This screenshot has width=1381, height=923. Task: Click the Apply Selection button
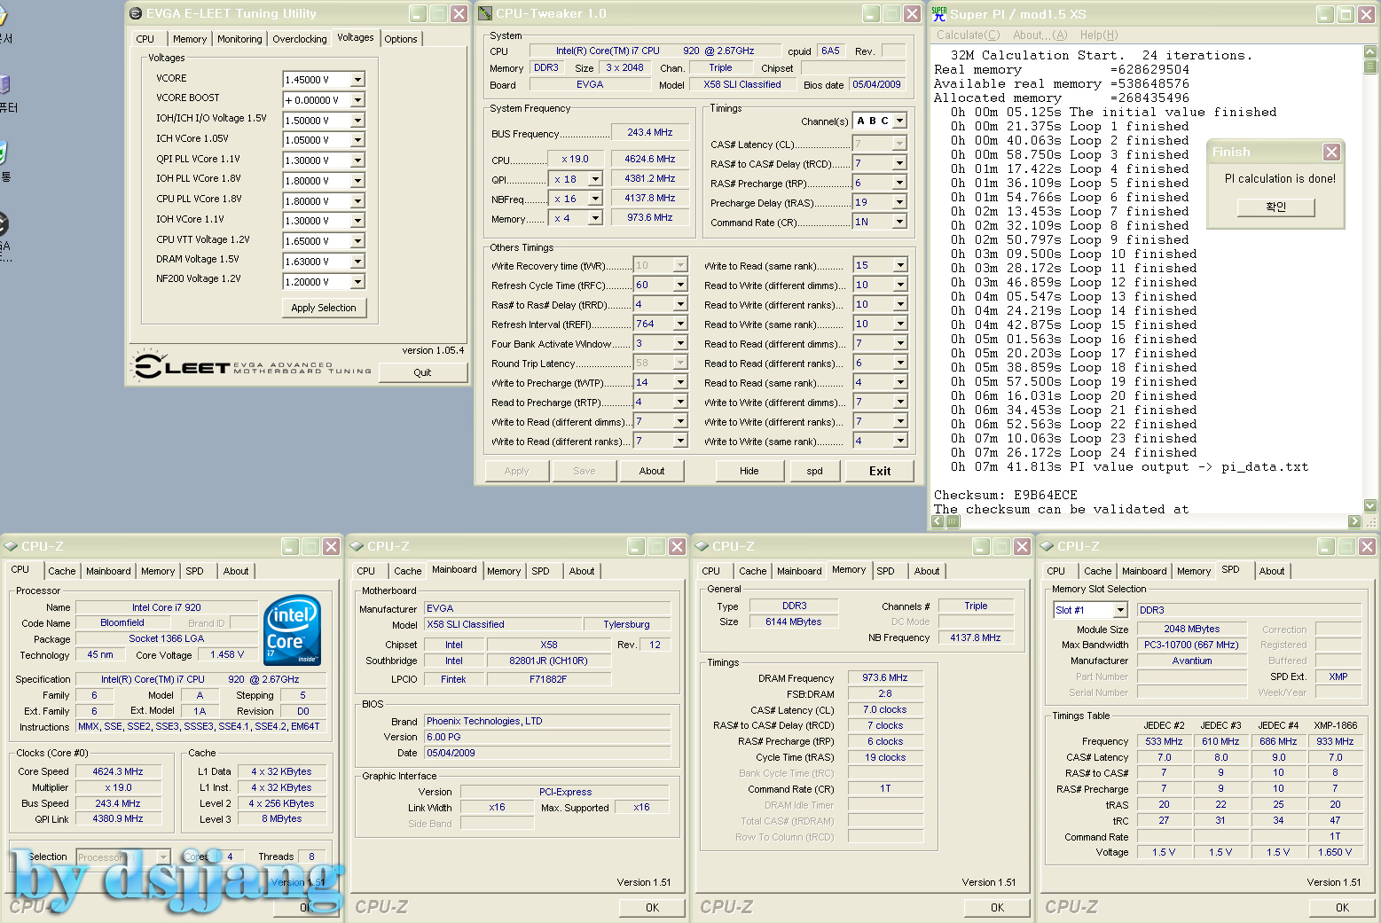324,308
